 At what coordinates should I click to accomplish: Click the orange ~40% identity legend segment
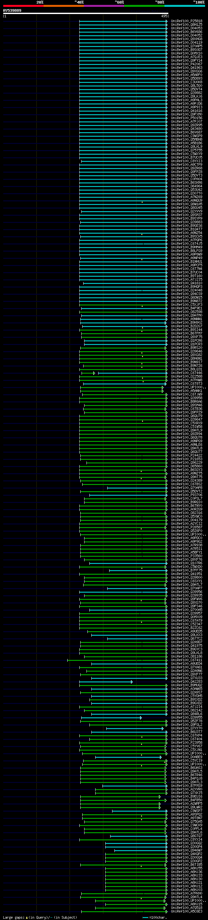point(64,6)
